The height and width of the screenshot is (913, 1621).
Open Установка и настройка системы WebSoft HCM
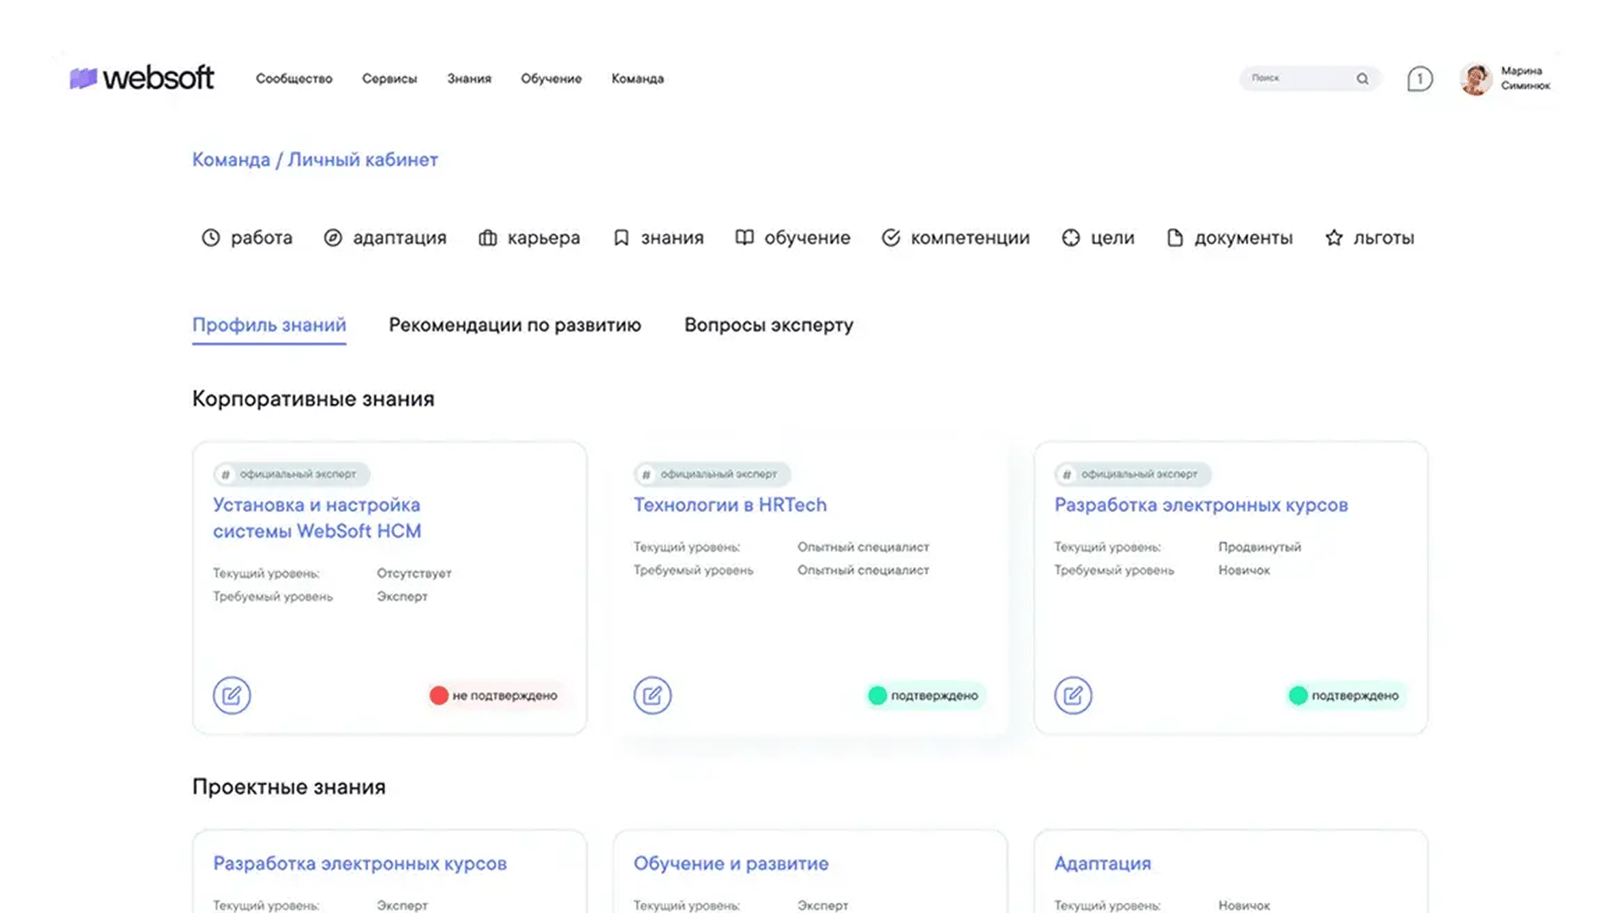pos(317,518)
